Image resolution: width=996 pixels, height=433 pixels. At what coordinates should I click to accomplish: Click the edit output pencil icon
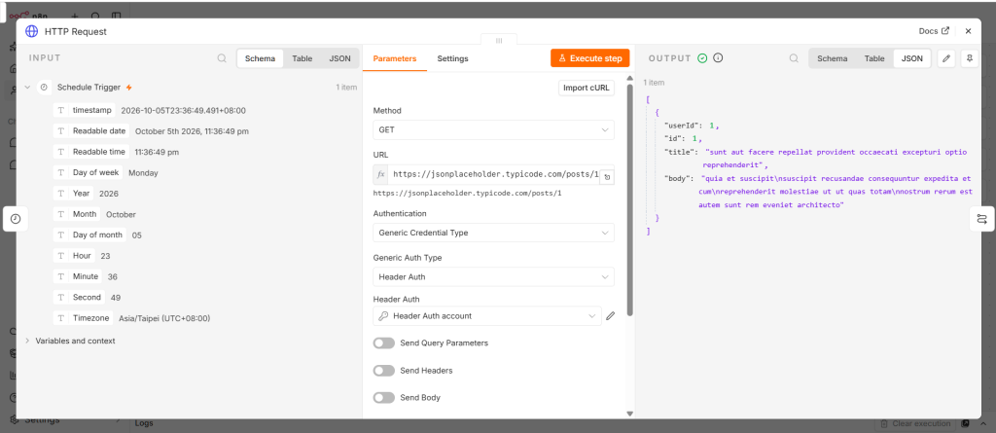(946, 58)
